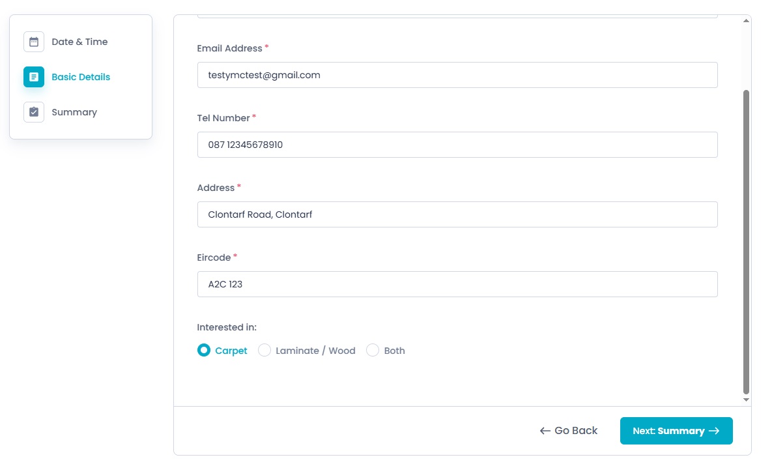Click into the Email Address field

pyautogui.click(x=457, y=75)
